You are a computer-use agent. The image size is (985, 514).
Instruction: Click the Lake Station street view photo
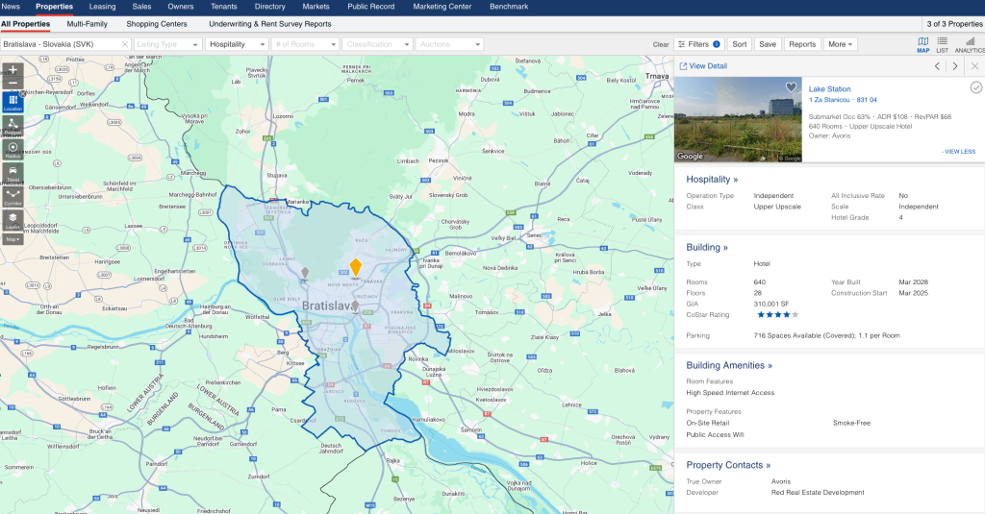point(738,119)
